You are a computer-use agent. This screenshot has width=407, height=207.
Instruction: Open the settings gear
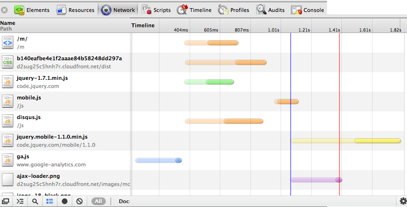[402, 201]
